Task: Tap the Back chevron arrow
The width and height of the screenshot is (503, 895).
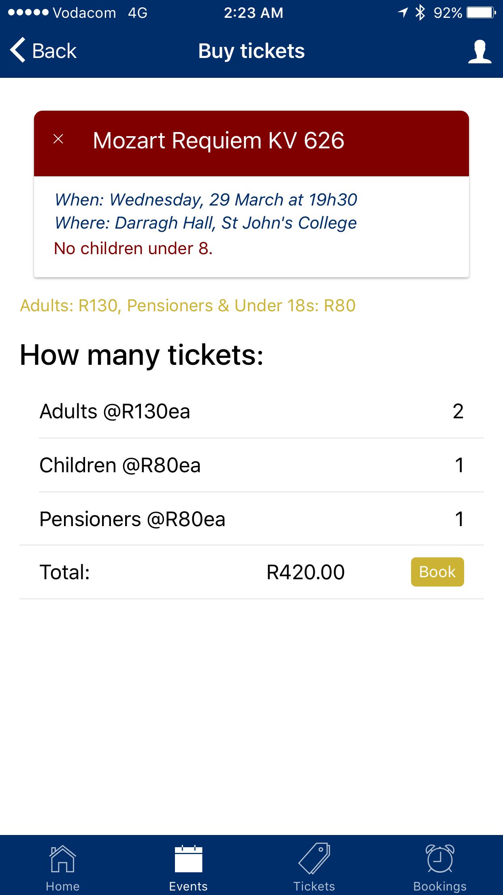Action: click(18, 51)
